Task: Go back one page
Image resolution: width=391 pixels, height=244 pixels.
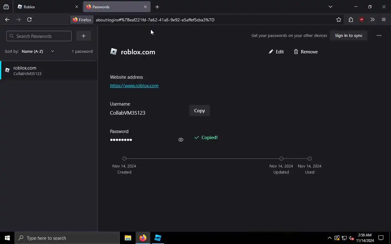Action: pyautogui.click(x=7, y=20)
